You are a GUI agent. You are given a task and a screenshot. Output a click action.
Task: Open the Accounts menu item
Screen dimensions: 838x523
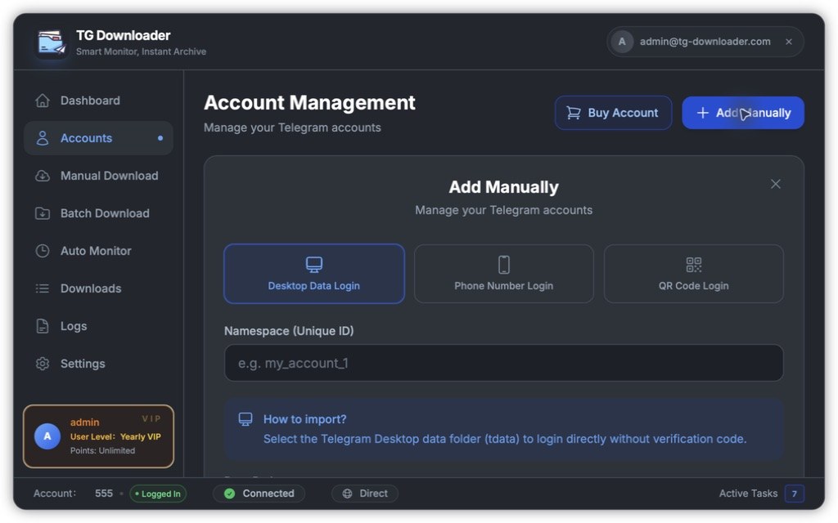(x=98, y=138)
